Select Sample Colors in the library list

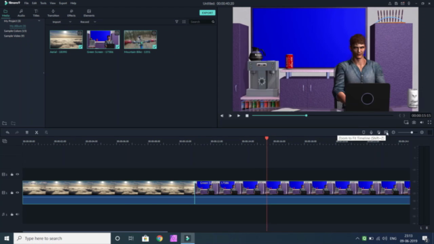pyautogui.click(x=15, y=31)
